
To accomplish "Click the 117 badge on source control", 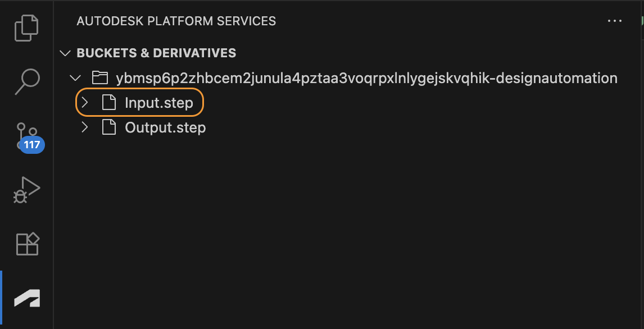I will (x=32, y=145).
